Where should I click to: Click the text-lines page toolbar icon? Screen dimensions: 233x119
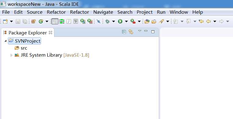click(76, 21)
